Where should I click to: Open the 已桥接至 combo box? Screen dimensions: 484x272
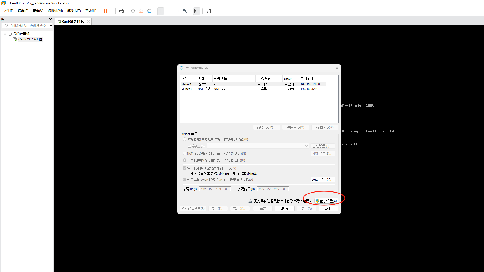coord(258,146)
